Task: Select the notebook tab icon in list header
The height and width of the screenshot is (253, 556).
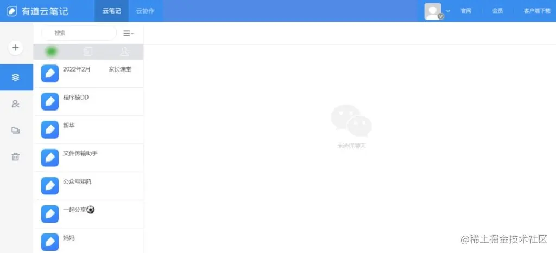Action: click(88, 51)
